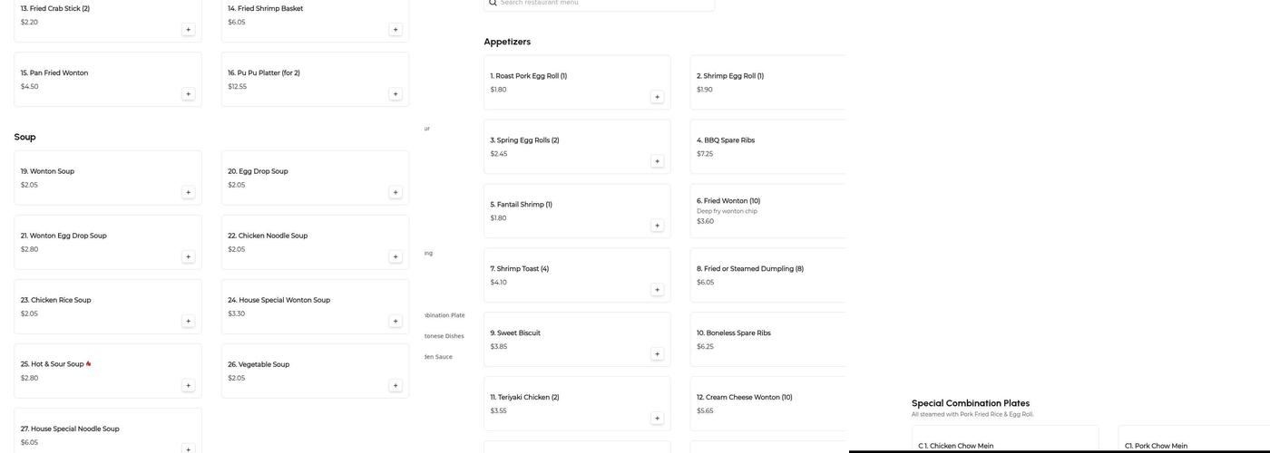Click the search magnifier icon

click(493, 3)
